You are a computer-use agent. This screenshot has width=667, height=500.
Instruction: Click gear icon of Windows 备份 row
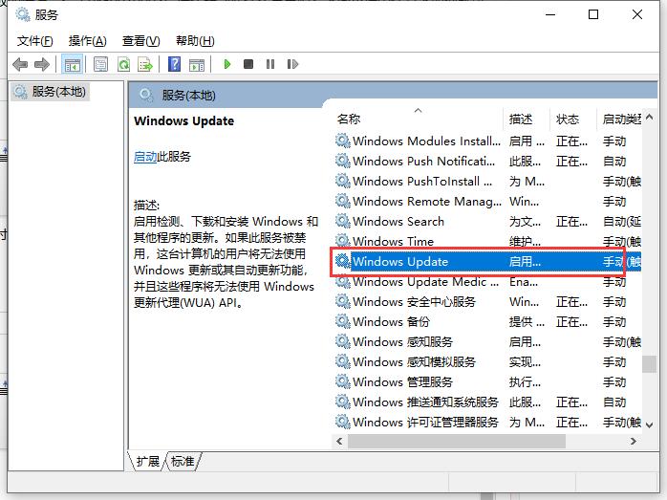[343, 321]
